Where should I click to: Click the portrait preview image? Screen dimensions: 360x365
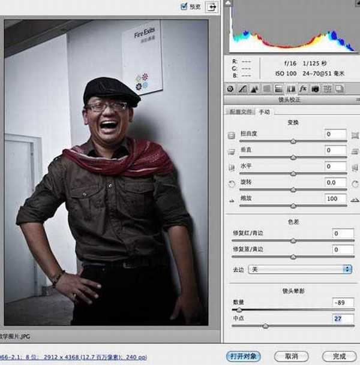(x=106, y=172)
